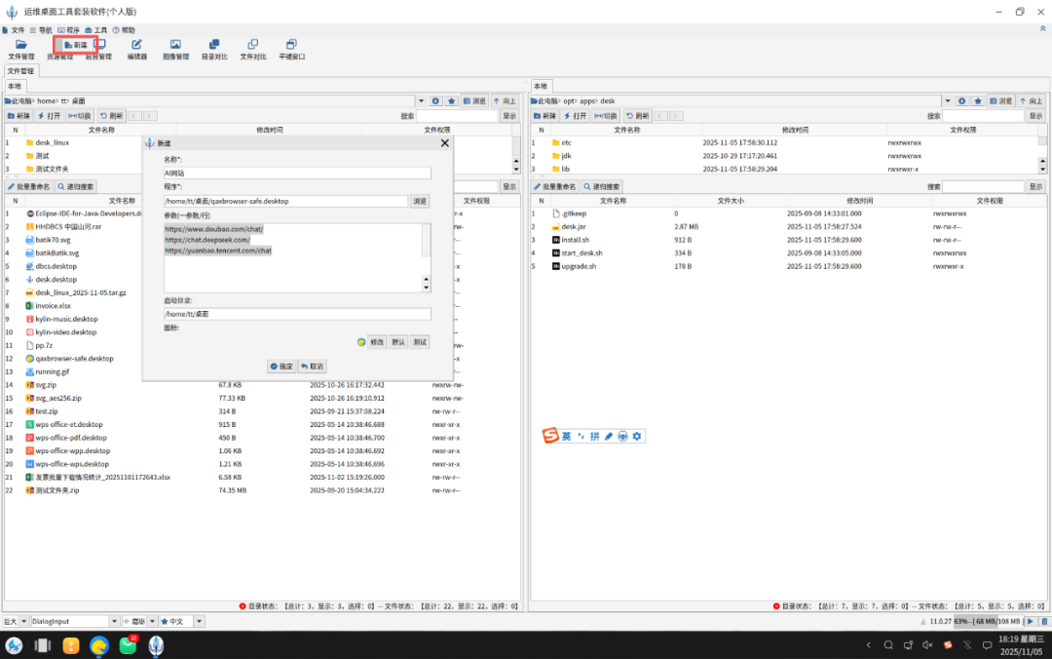Open the 文件 menu

[14, 30]
